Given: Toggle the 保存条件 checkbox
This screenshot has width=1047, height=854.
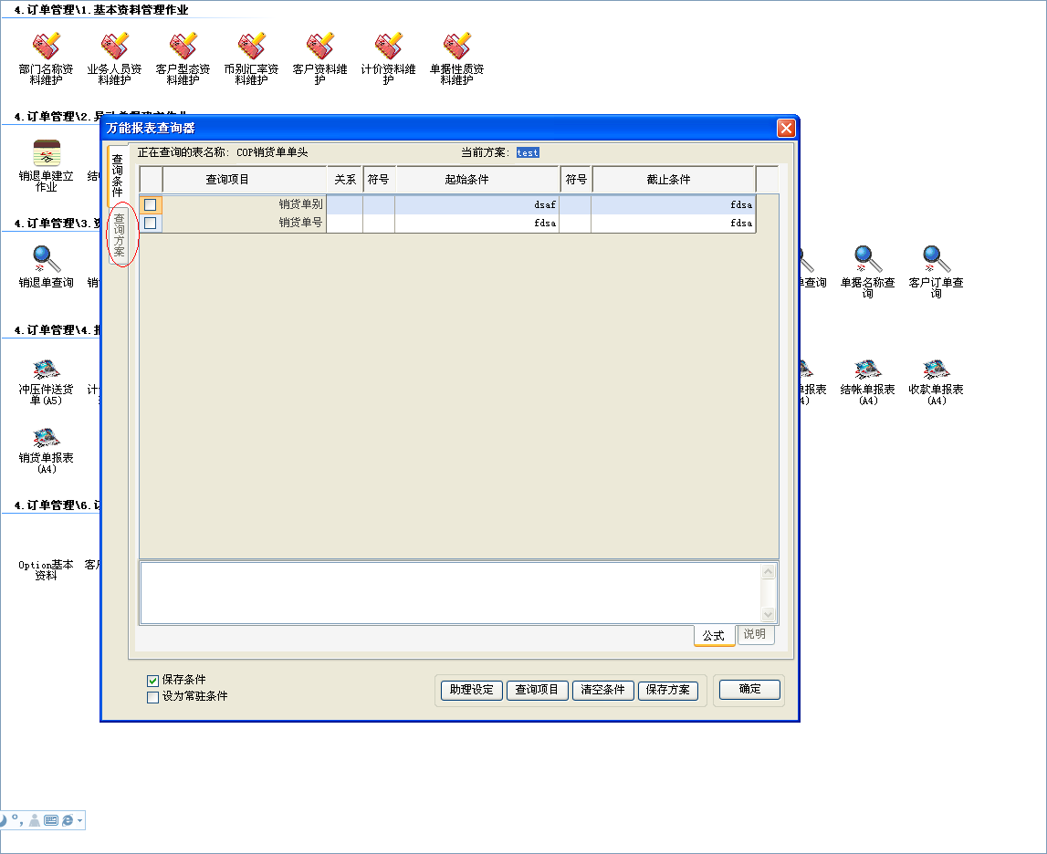Looking at the screenshot, I should point(152,681).
